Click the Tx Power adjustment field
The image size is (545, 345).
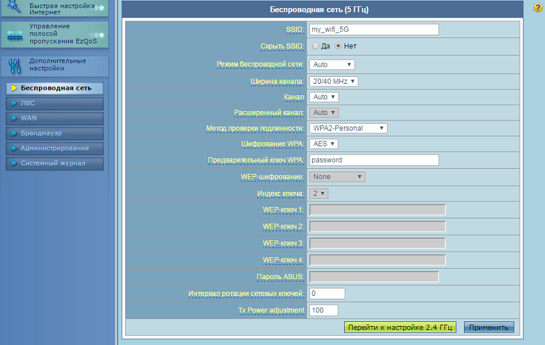[x=324, y=310]
